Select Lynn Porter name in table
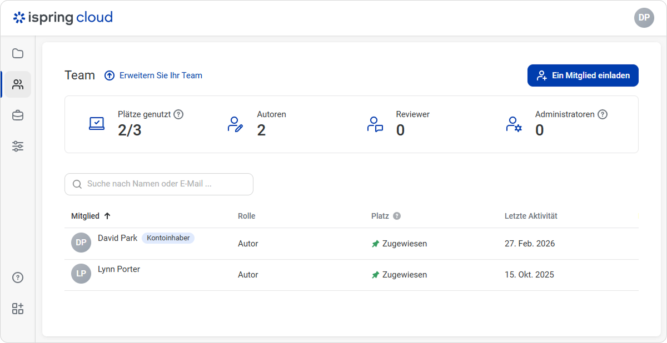667x343 pixels. tap(119, 269)
